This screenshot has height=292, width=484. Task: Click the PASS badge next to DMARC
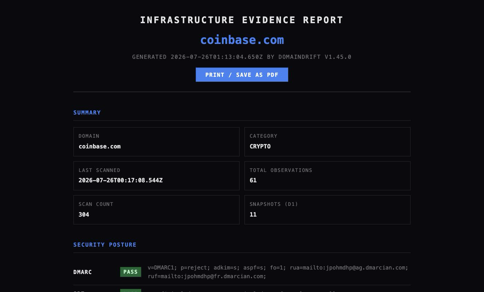(x=131, y=272)
